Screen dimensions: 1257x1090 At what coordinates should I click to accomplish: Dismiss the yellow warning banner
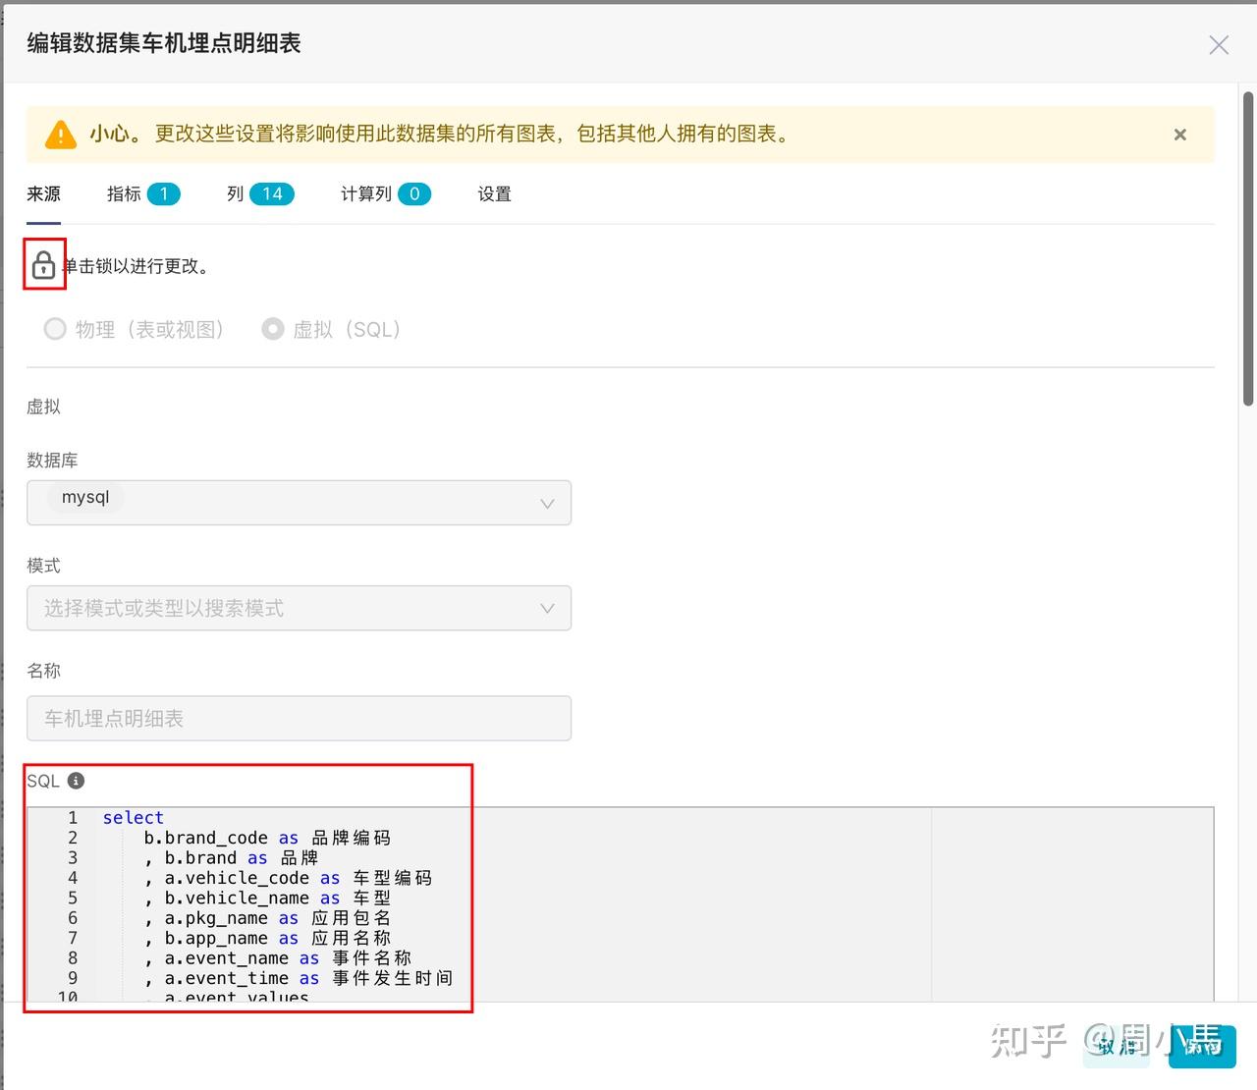point(1180,135)
